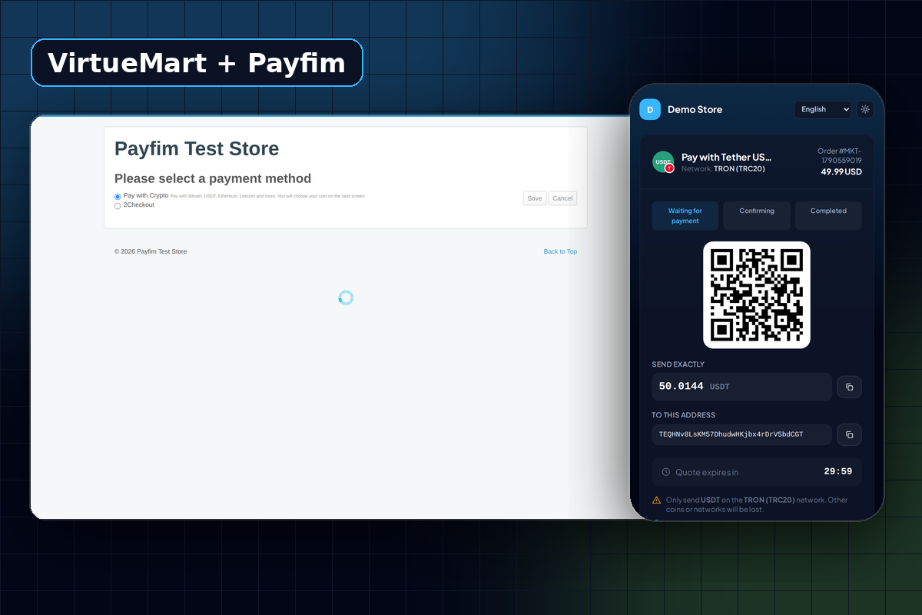Click the 50.0144 USDT amount field
Screen dimensions: 922x615
point(741,387)
